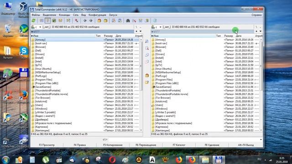Open the Файлы menu

36,15
